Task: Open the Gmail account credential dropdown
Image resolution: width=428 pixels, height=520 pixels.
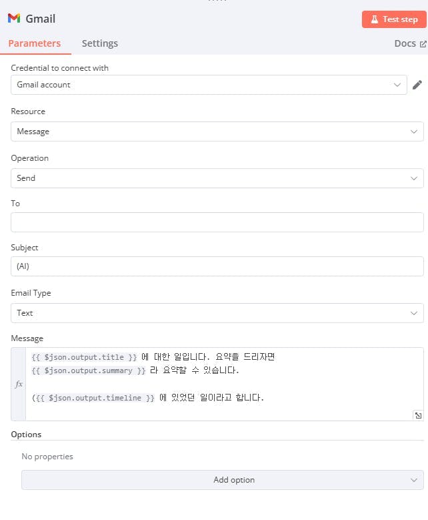Action: point(209,85)
